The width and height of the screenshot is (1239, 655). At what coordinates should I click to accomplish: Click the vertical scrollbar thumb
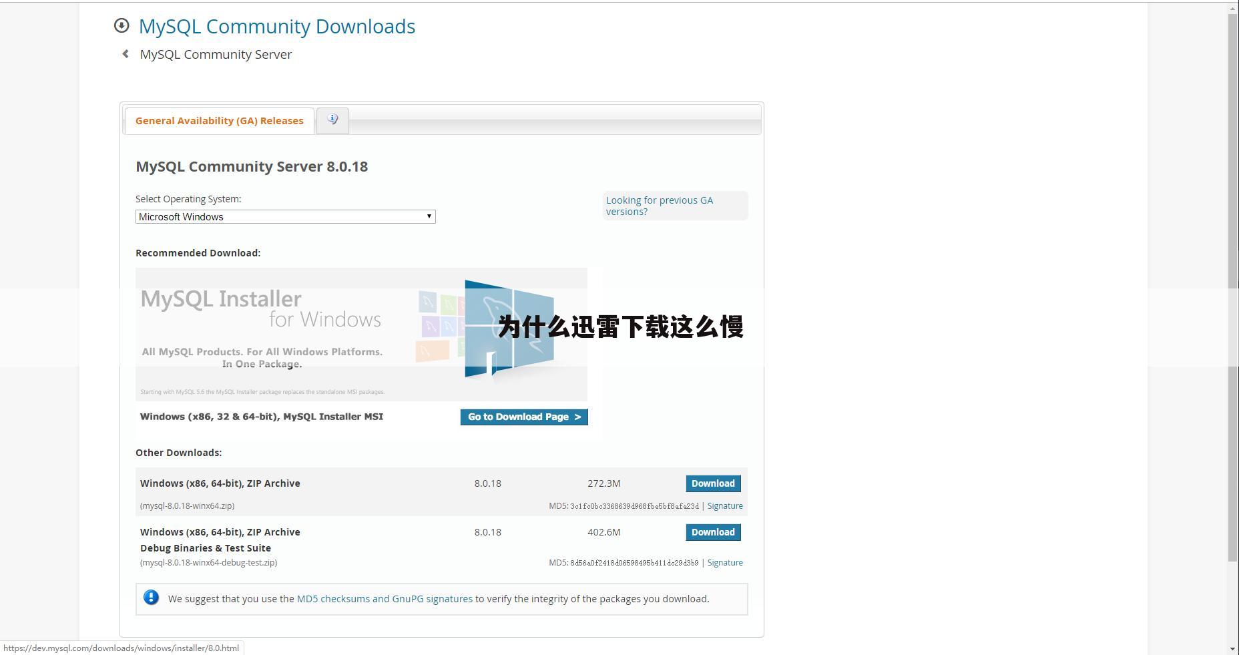coord(1233,287)
